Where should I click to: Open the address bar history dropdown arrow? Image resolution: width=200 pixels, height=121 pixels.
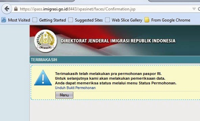tap(194, 9)
